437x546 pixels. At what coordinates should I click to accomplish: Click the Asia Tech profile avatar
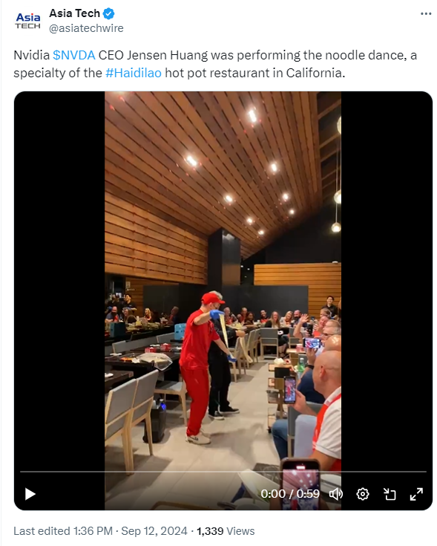(x=27, y=21)
